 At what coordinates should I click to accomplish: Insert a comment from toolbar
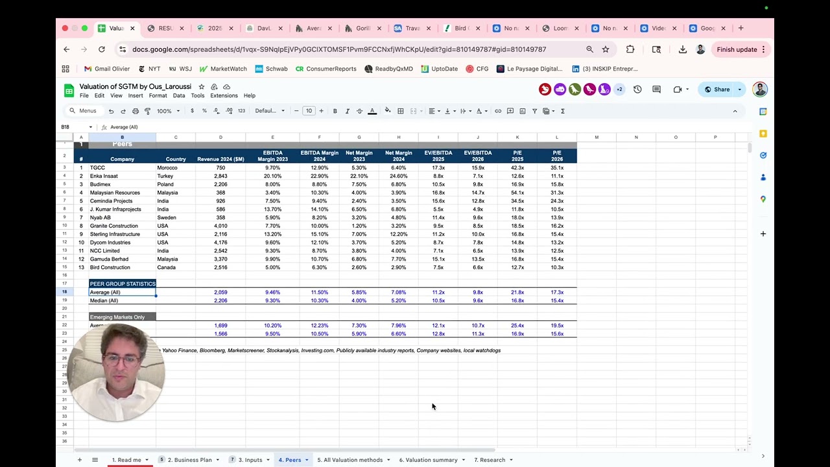tap(510, 111)
